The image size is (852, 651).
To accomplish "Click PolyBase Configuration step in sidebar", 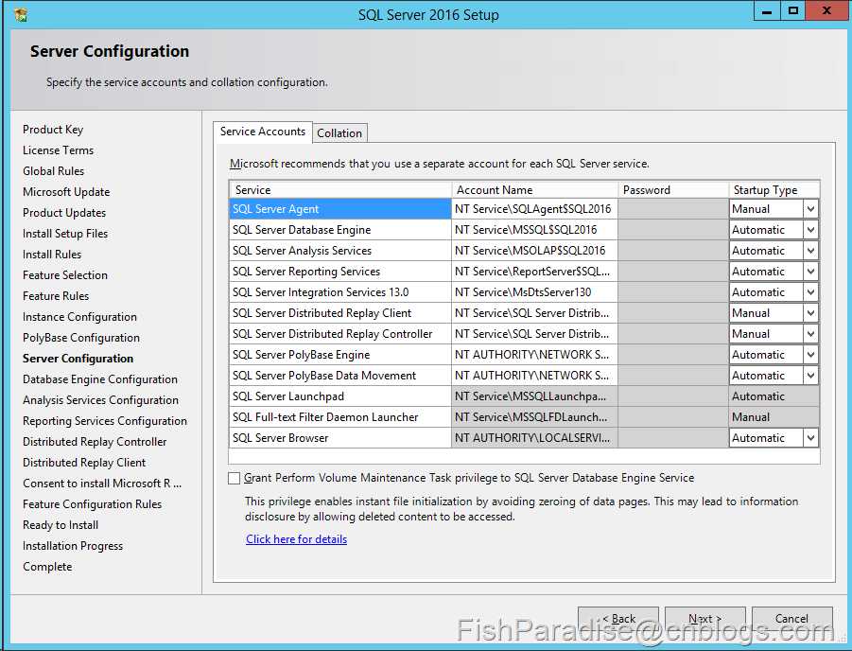I will [x=81, y=338].
